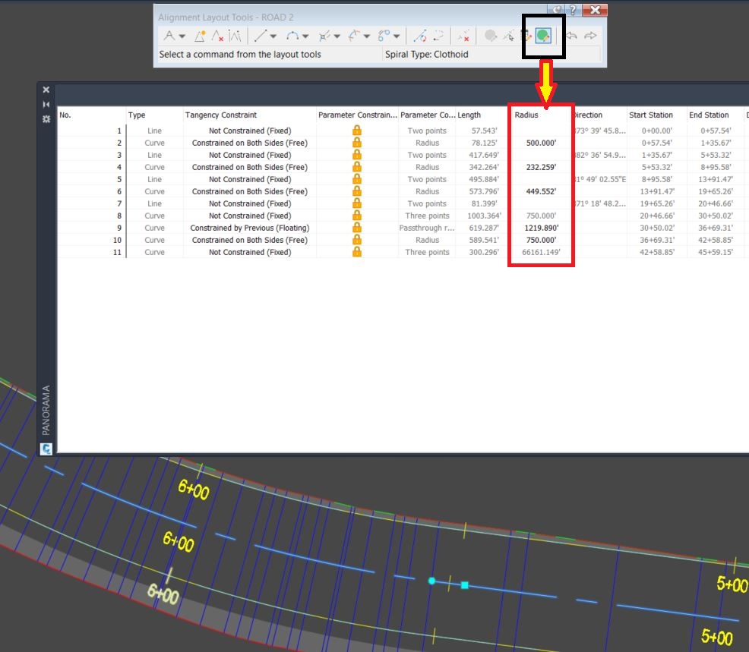Screen dimensions: 749x652
Task: Redo the alignment edit
Action: [x=592, y=35]
